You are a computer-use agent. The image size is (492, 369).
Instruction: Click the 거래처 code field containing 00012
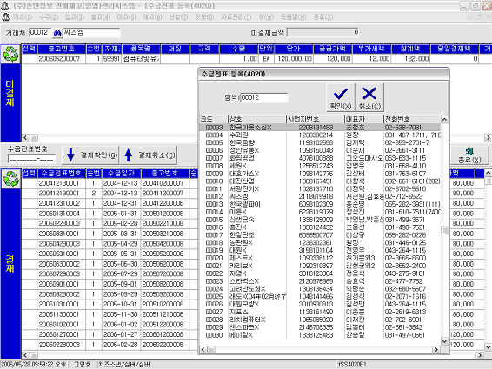(40, 33)
